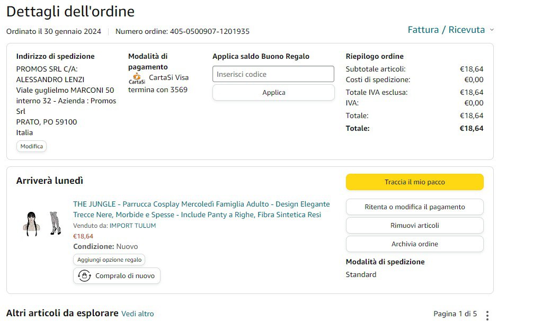Focus the Inserisci codice gift card field
Viewport: 533px width, 321px height.
[273, 74]
